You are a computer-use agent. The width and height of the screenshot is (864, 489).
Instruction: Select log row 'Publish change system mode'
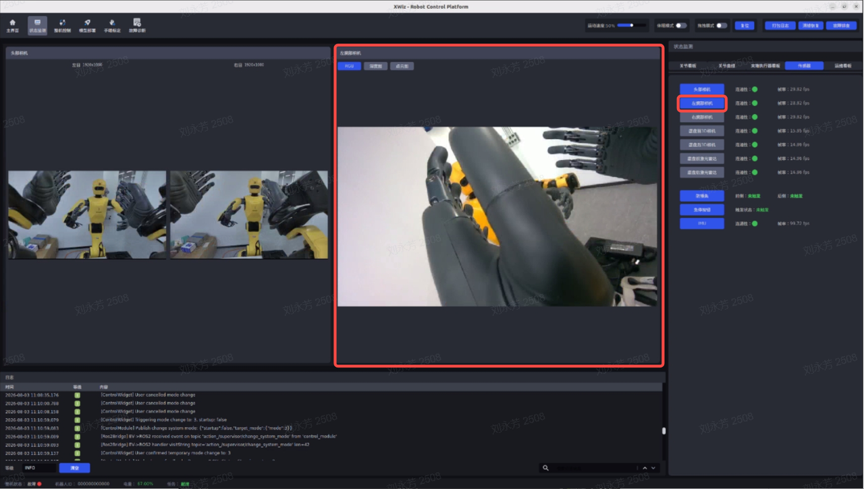(x=333, y=428)
